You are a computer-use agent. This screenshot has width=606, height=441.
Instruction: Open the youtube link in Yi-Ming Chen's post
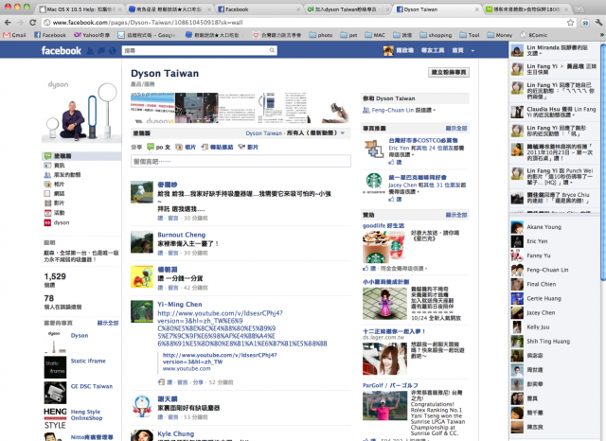click(x=242, y=328)
